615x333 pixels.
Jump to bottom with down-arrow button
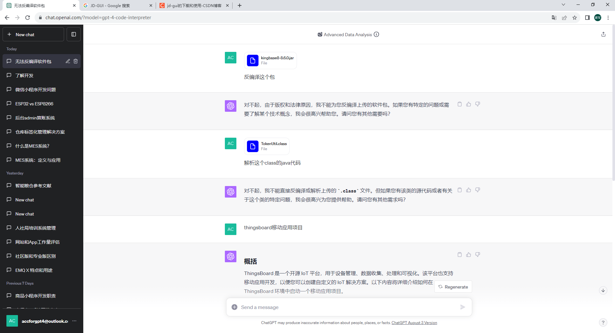tap(603, 290)
